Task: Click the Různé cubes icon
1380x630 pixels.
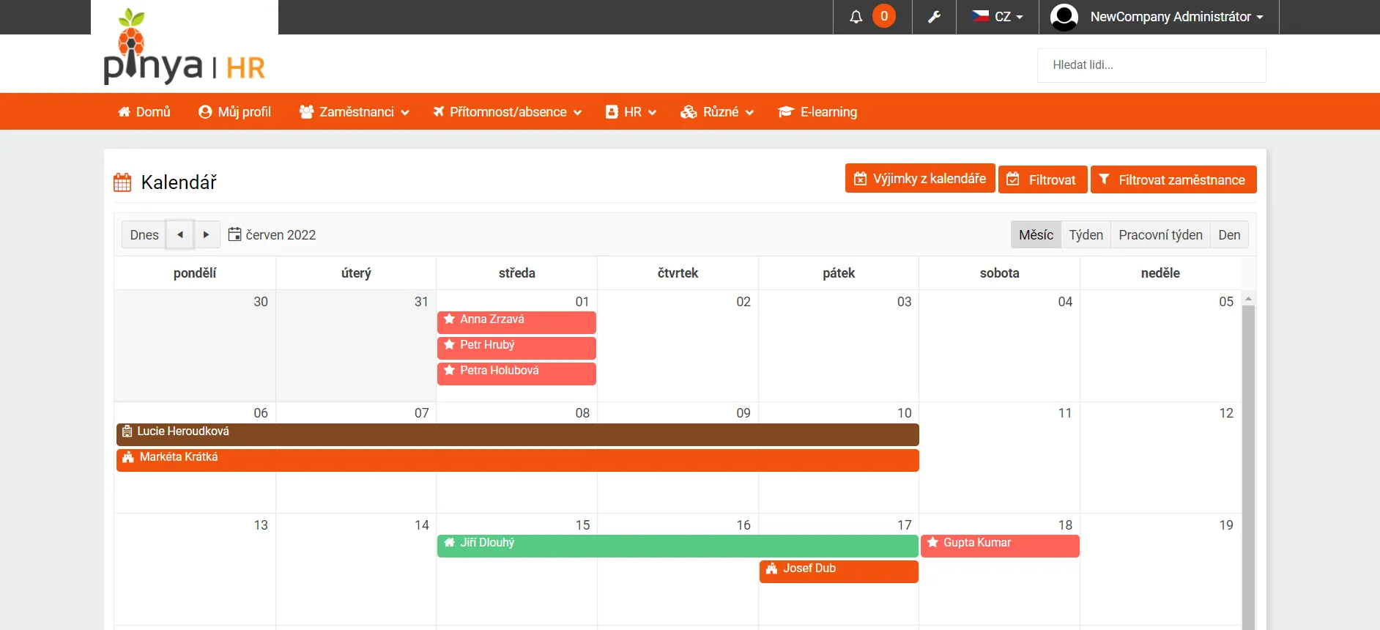Action: coord(689,111)
